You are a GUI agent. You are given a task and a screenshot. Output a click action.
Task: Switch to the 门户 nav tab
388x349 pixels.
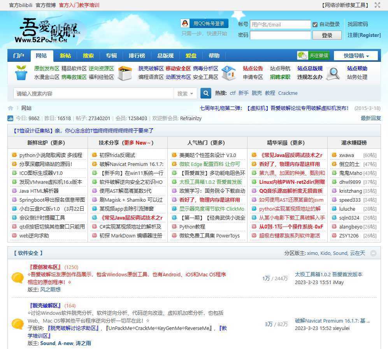click(19, 56)
